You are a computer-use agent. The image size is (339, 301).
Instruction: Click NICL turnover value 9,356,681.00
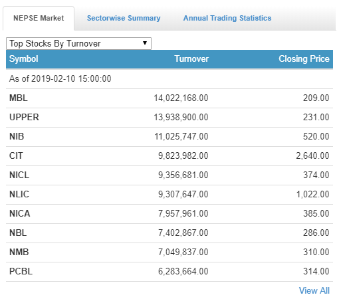tap(183, 175)
